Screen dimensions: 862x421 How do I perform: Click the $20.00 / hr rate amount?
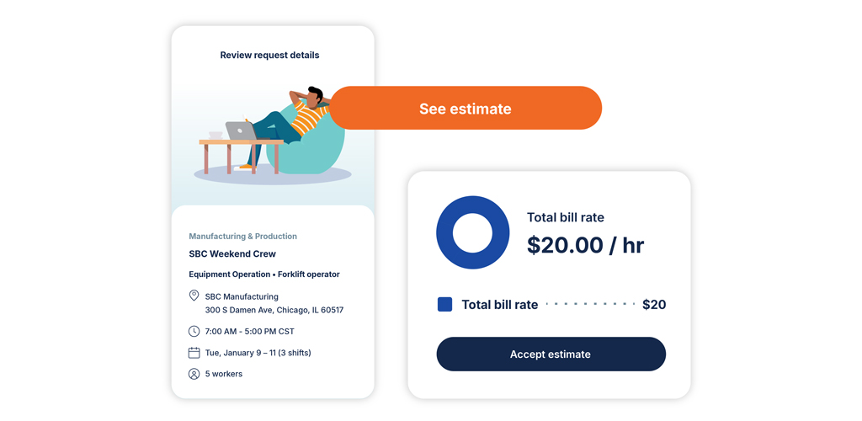pos(585,245)
